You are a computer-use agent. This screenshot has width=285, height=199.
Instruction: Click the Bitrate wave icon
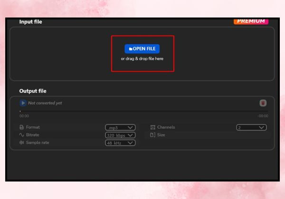tap(22, 135)
